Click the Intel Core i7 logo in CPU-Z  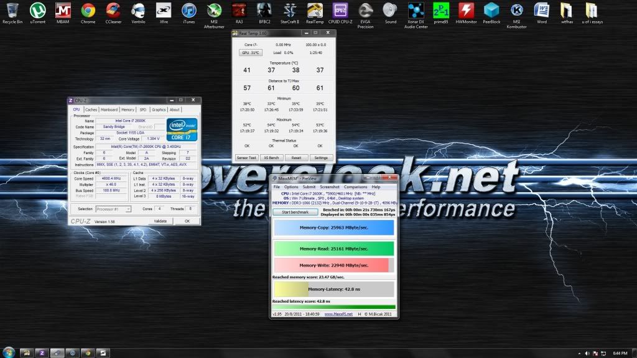(x=182, y=129)
